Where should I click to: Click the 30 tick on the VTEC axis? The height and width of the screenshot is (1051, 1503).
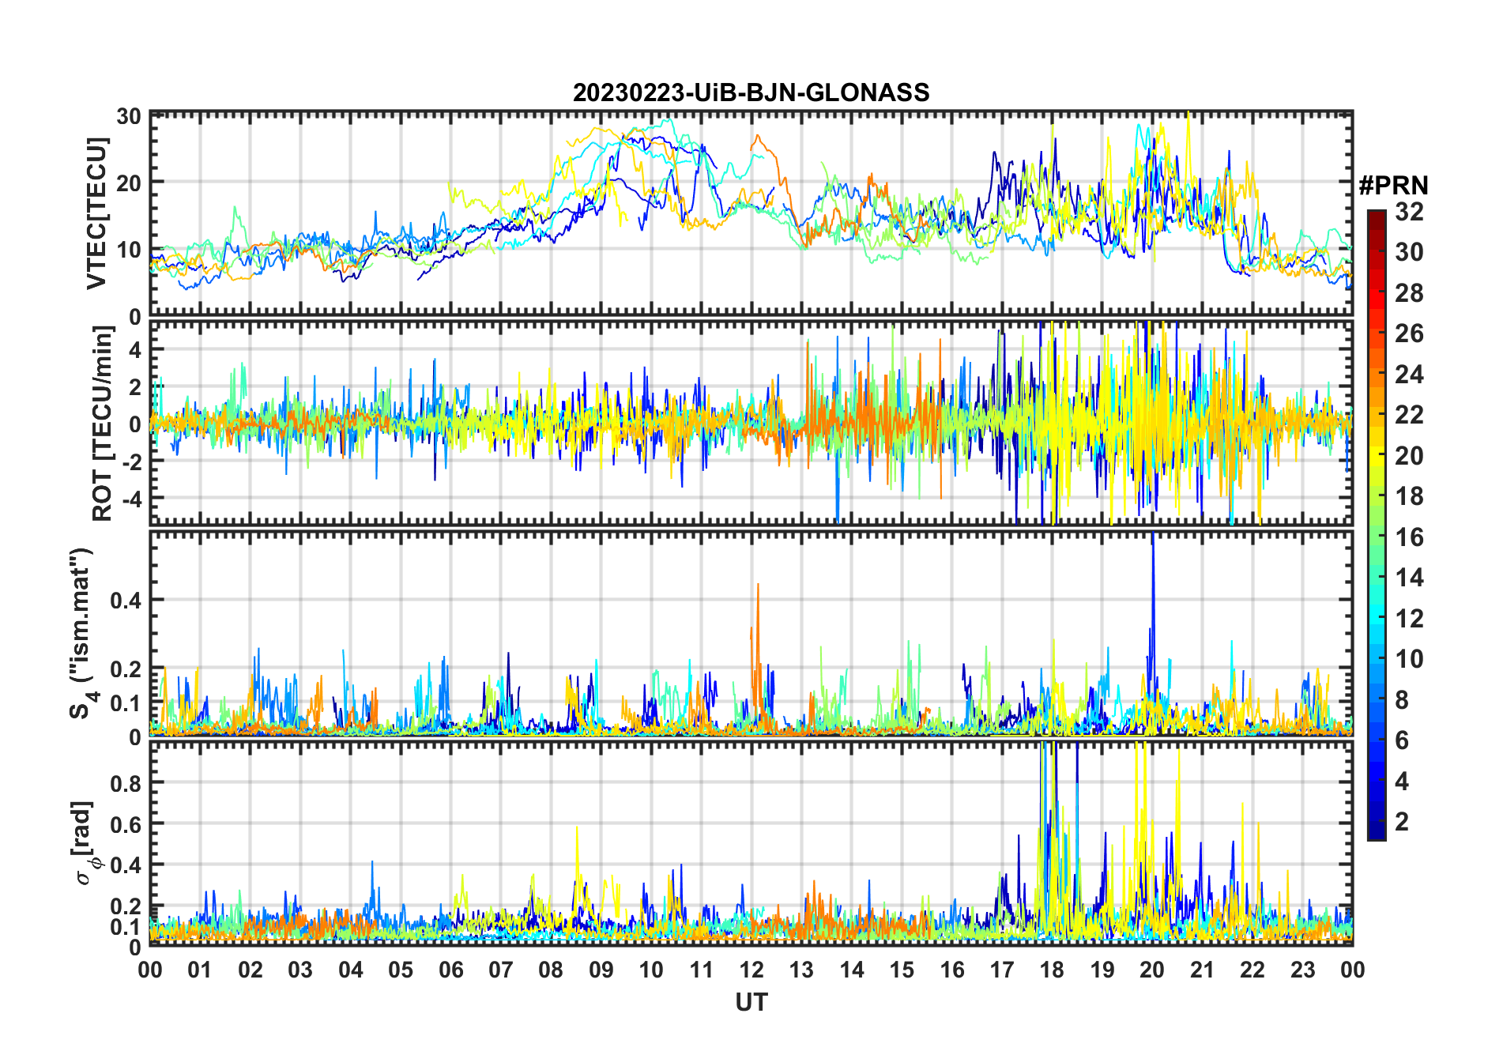(x=129, y=117)
